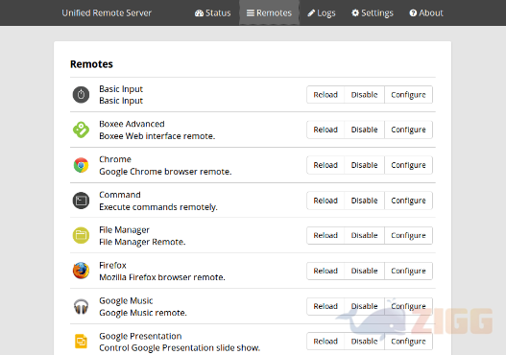Click the Chrome browser icon

point(81,165)
